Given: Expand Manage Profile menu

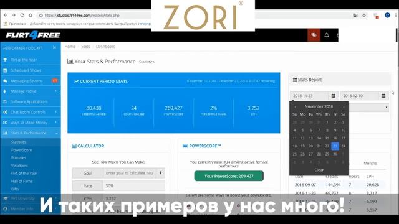Looking at the screenshot, I should tap(31, 91).
